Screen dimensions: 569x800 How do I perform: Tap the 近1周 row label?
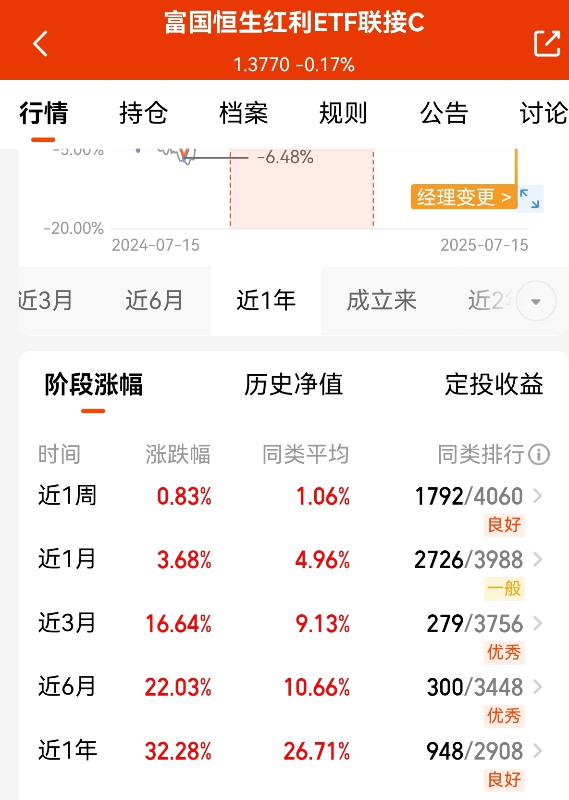(67, 495)
